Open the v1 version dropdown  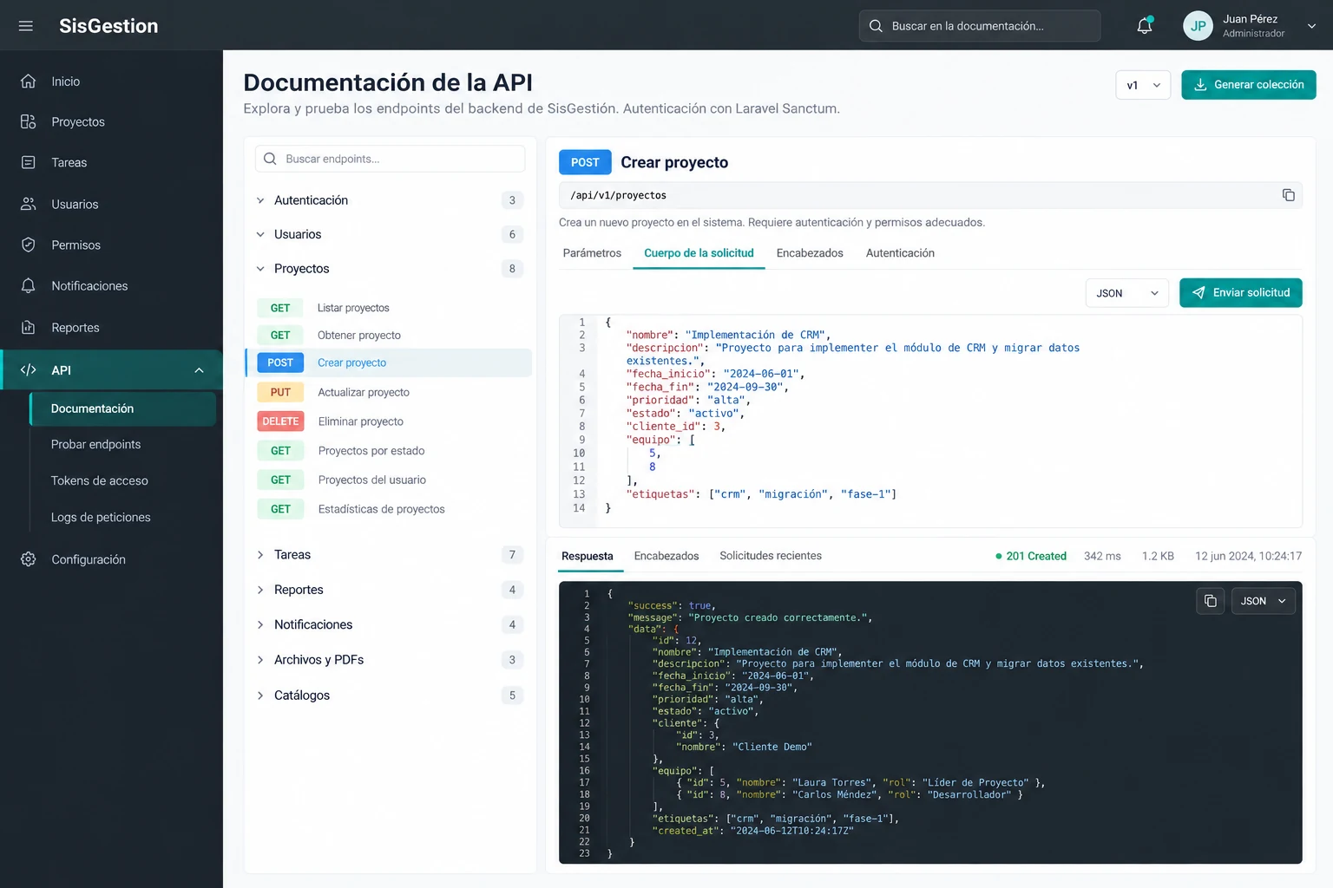(x=1143, y=85)
